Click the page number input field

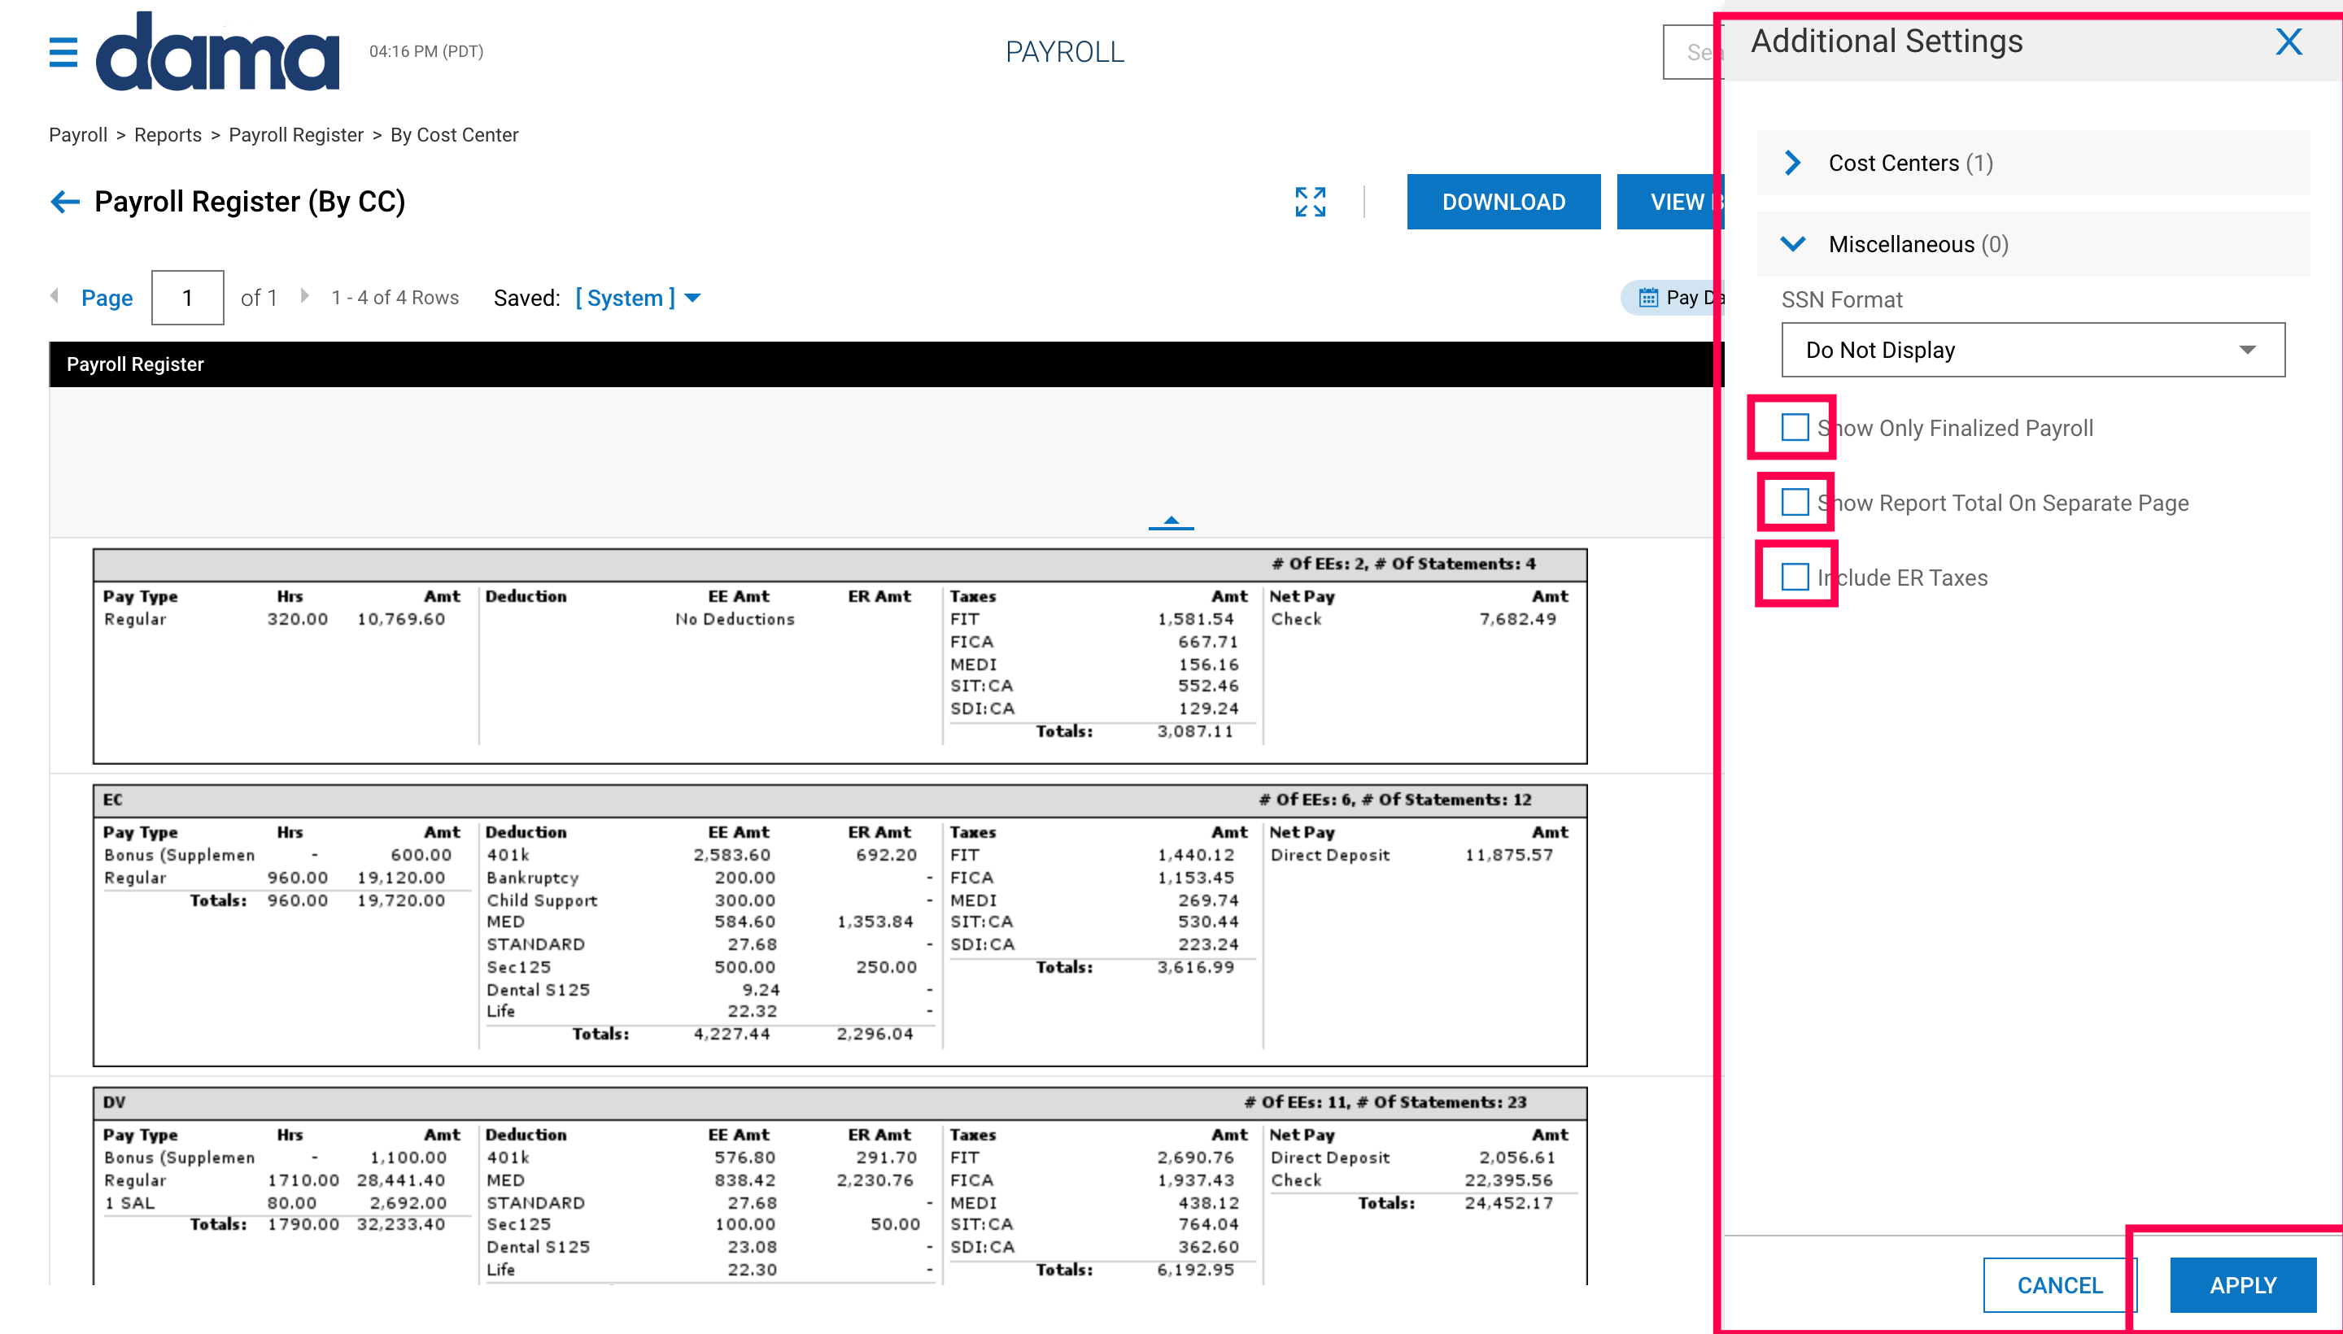pos(188,298)
